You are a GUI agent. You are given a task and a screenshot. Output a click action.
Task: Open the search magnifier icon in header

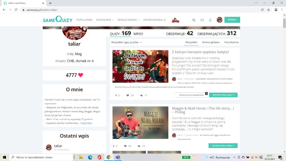194,20
